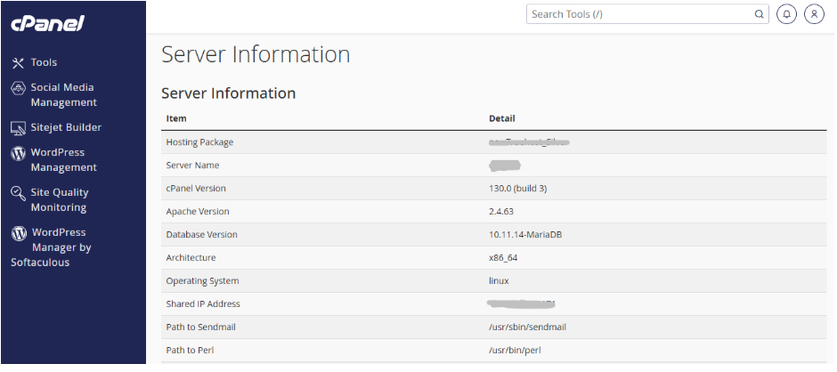Click the Social Media Management icon
Viewport: 837px width, 372px height.
(18, 88)
